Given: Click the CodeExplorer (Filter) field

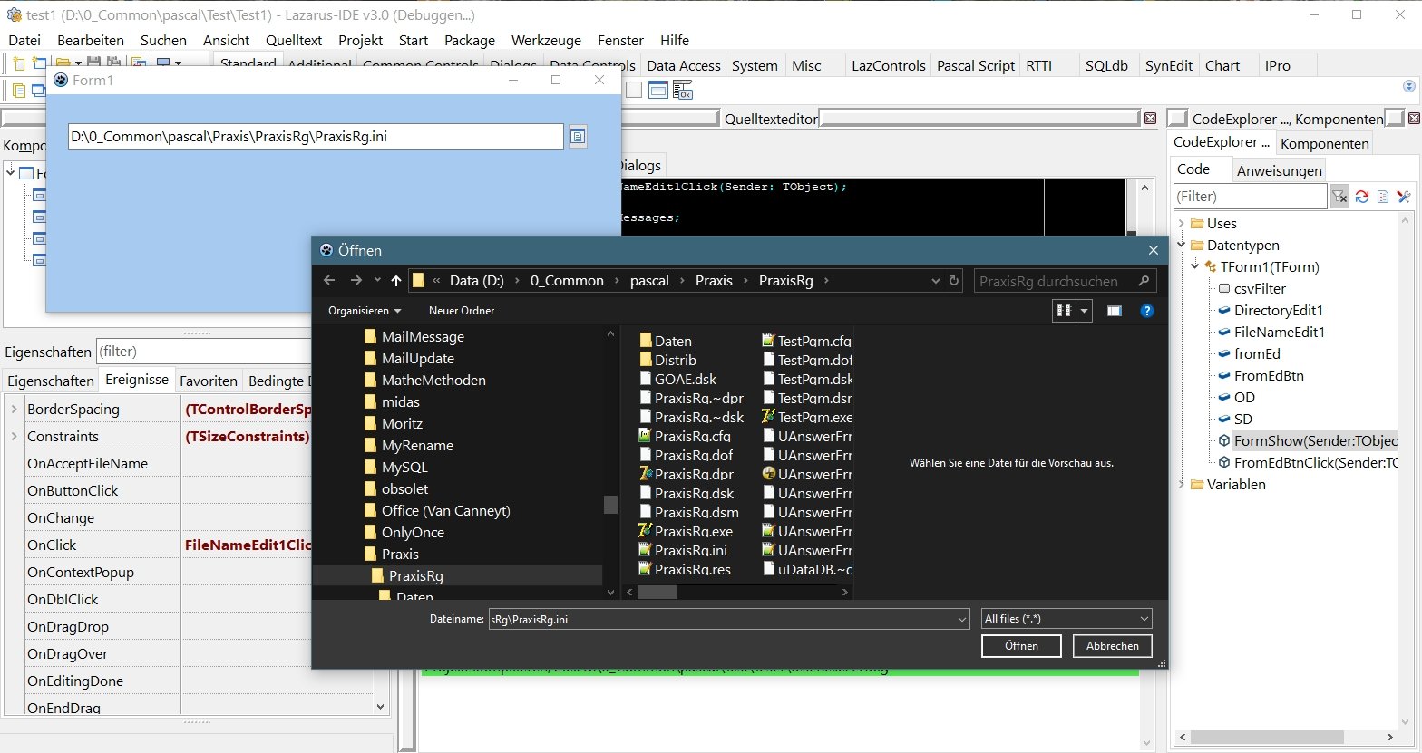Looking at the screenshot, I should click(1250, 197).
